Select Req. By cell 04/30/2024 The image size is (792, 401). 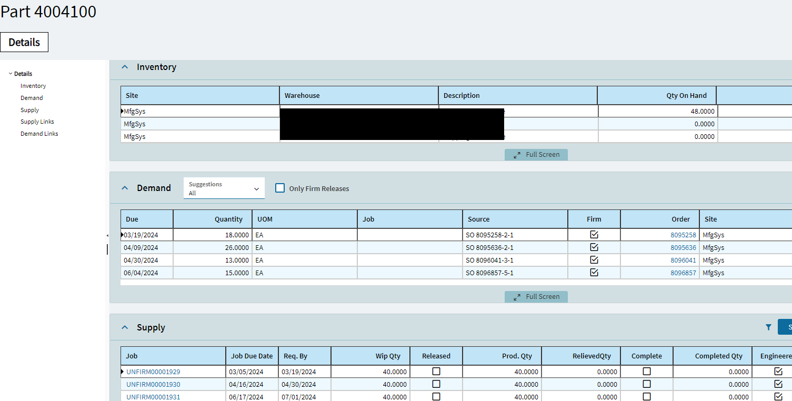pos(305,384)
